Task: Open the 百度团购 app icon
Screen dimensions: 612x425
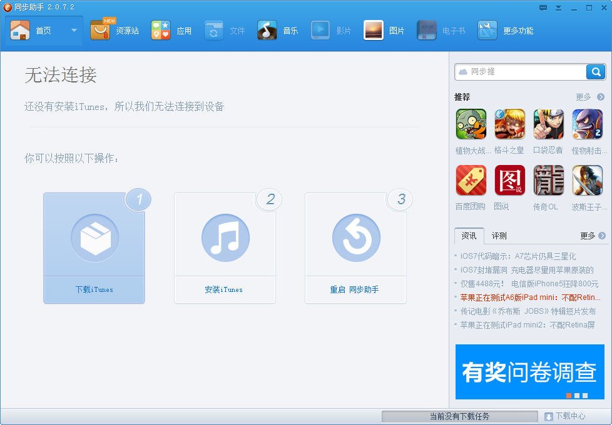Action: 471,180
